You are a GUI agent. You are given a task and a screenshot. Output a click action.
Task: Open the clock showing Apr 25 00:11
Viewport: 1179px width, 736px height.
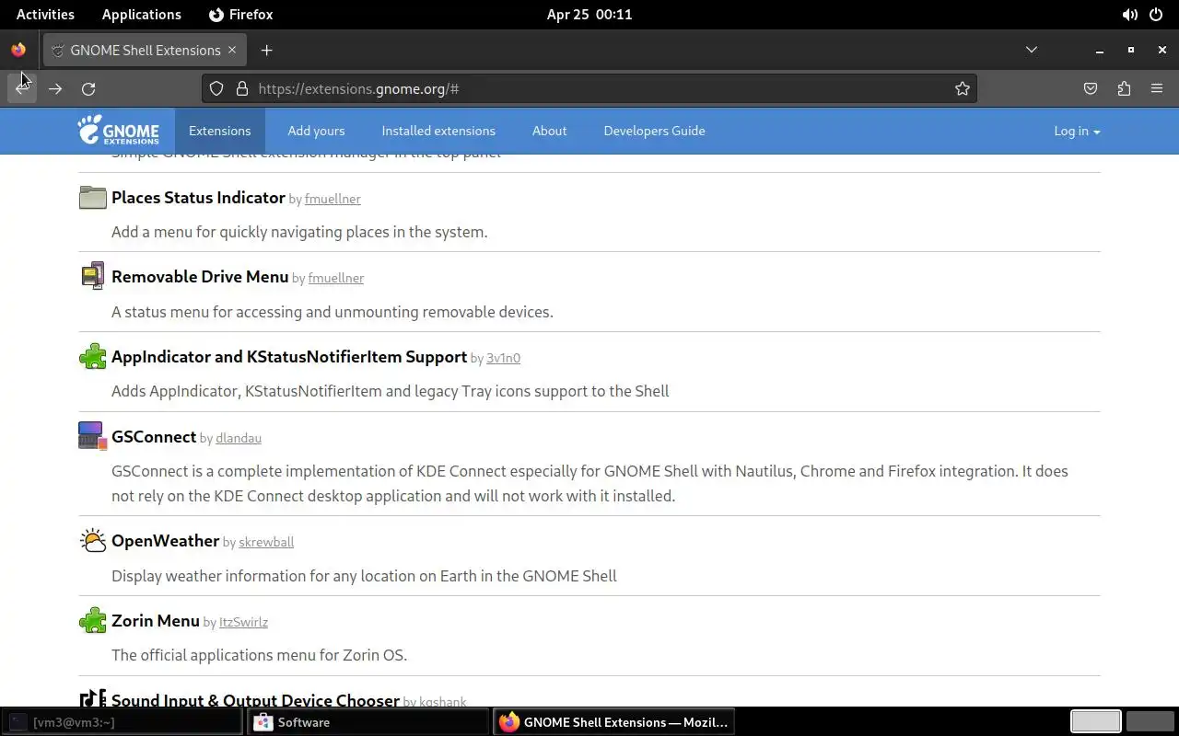click(x=589, y=15)
